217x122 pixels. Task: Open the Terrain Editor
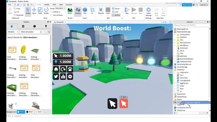click(70, 11)
